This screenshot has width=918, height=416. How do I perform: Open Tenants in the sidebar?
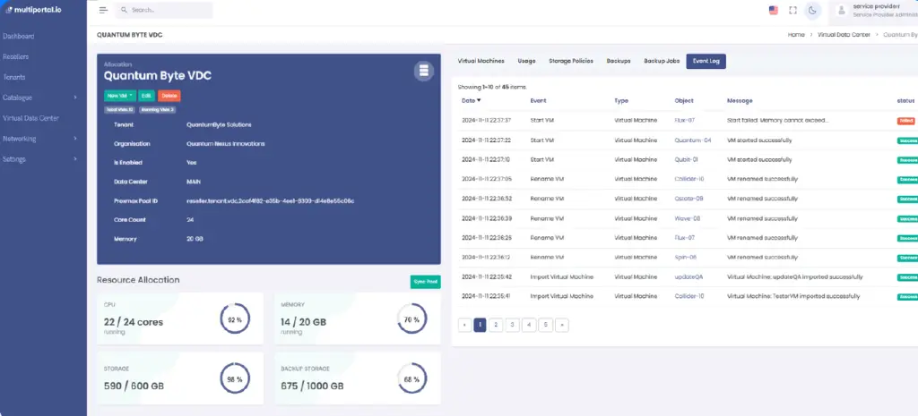[x=14, y=77]
